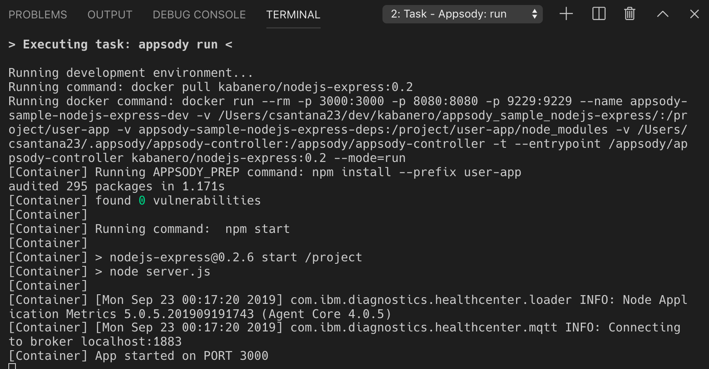Close the panel with the X icon
This screenshot has height=369, width=709.
[694, 14]
